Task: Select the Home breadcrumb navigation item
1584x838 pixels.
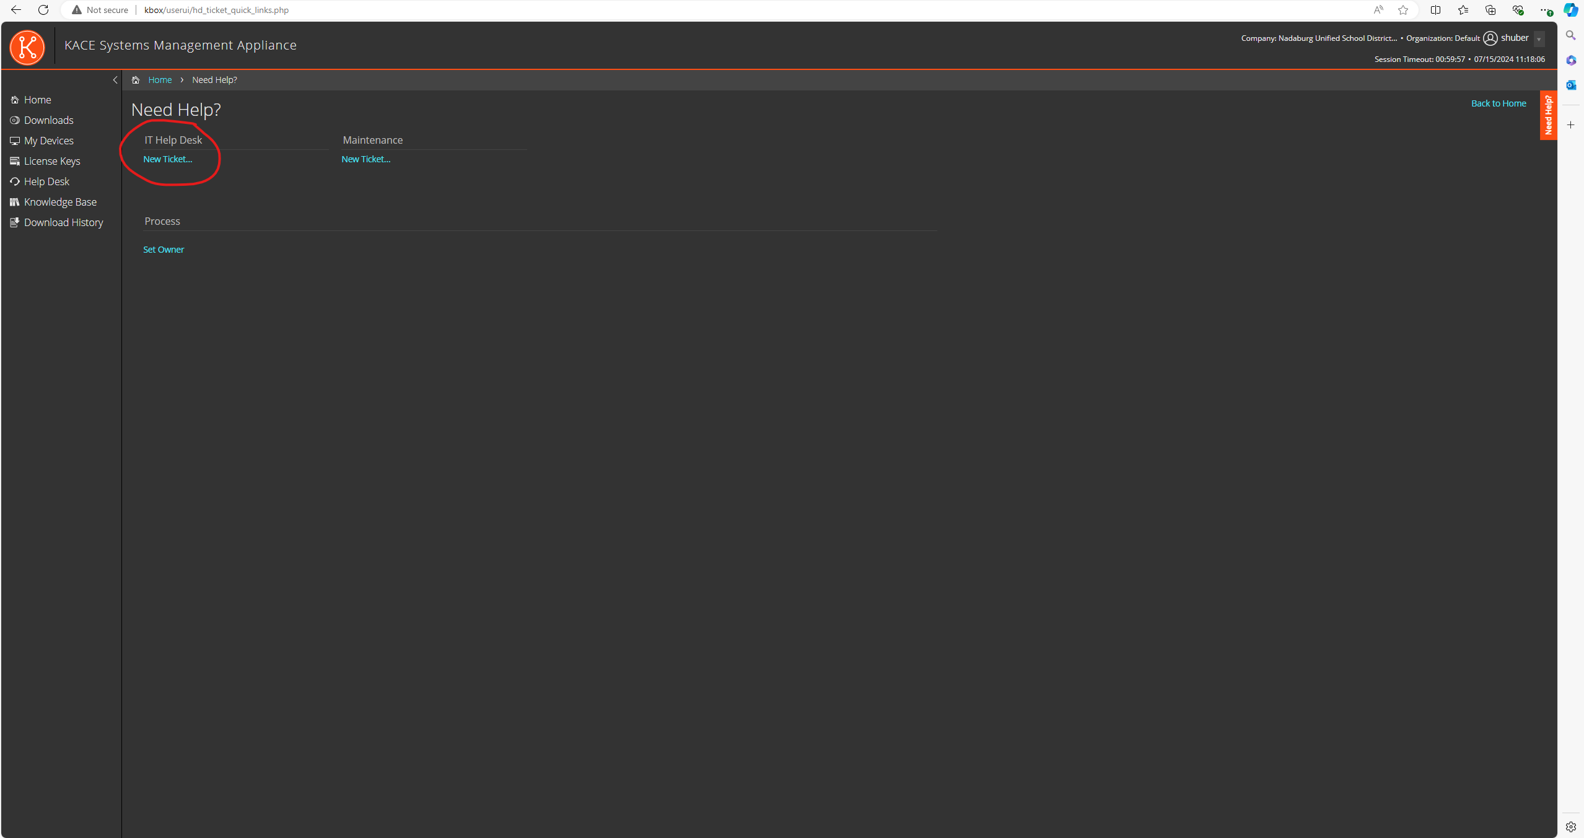Action: coord(159,80)
